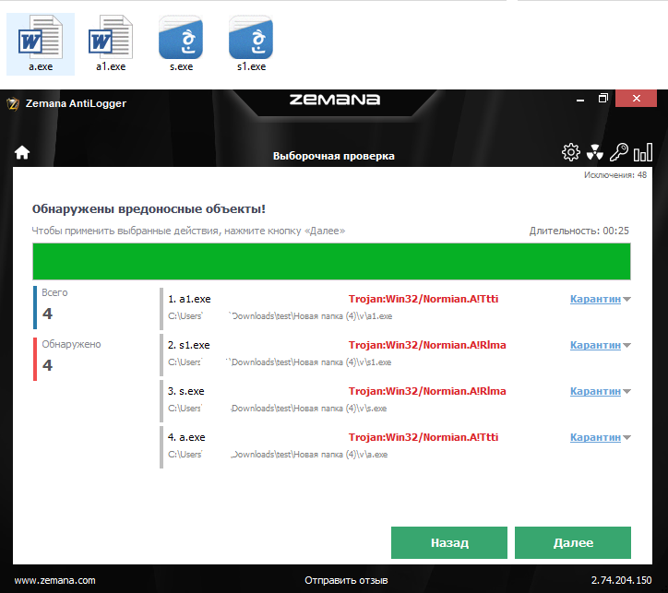Restore down the Zemana window
Viewport: 668px width, 593px height.
coord(602,99)
